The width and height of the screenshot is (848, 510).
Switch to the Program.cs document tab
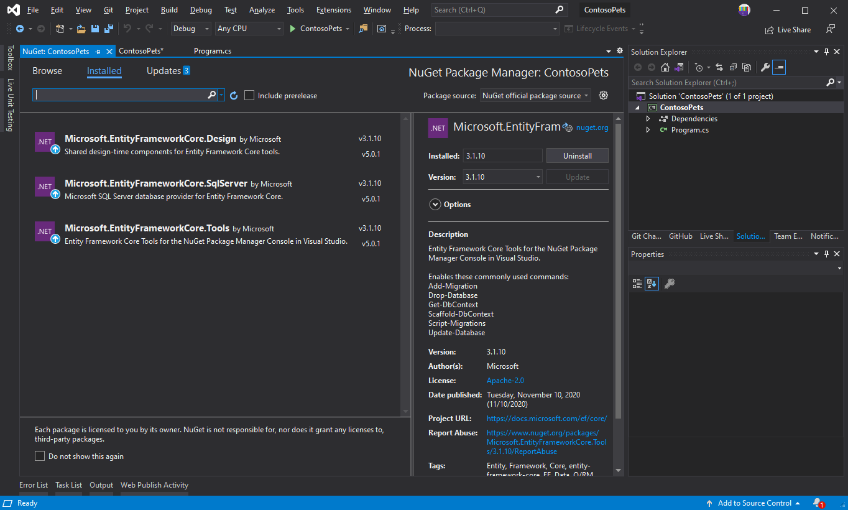pyautogui.click(x=213, y=51)
